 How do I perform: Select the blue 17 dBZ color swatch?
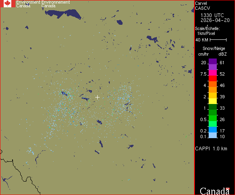pyautogui.click(x=213, y=130)
